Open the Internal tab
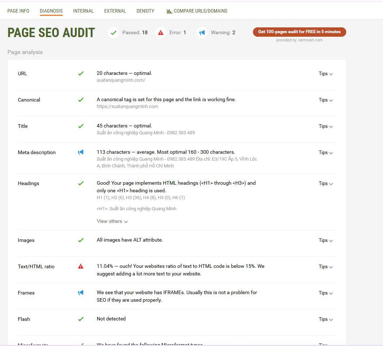This screenshot has width=383, height=346. point(83,11)
